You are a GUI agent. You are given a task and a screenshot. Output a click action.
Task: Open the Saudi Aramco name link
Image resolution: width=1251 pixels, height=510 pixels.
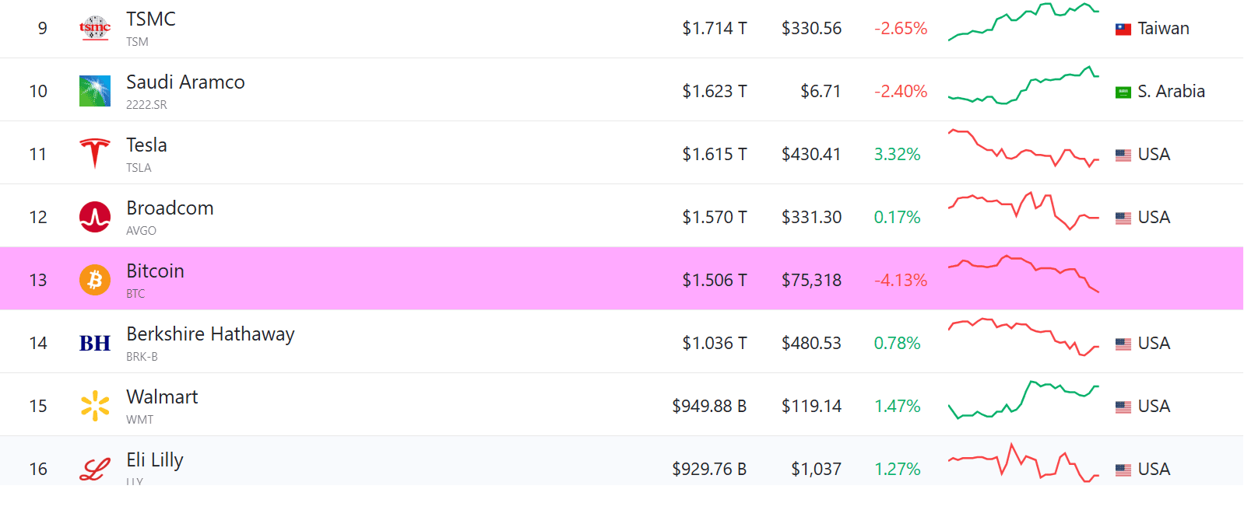(185, 82)
